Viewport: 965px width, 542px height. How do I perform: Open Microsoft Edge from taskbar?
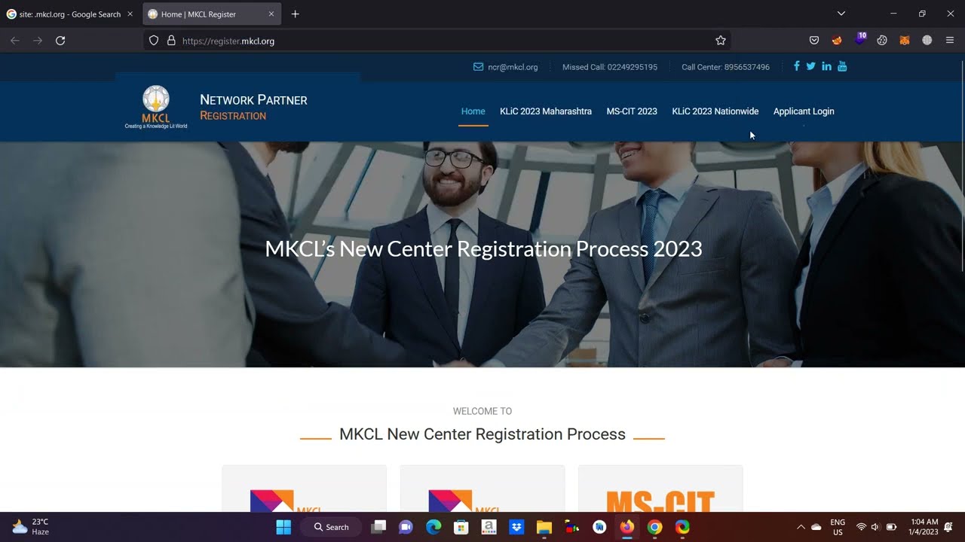click(433, 527)
